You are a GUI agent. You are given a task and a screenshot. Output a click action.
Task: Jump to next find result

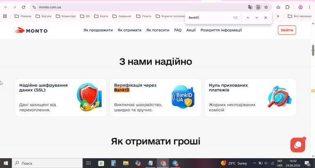[x=256, y=18]
